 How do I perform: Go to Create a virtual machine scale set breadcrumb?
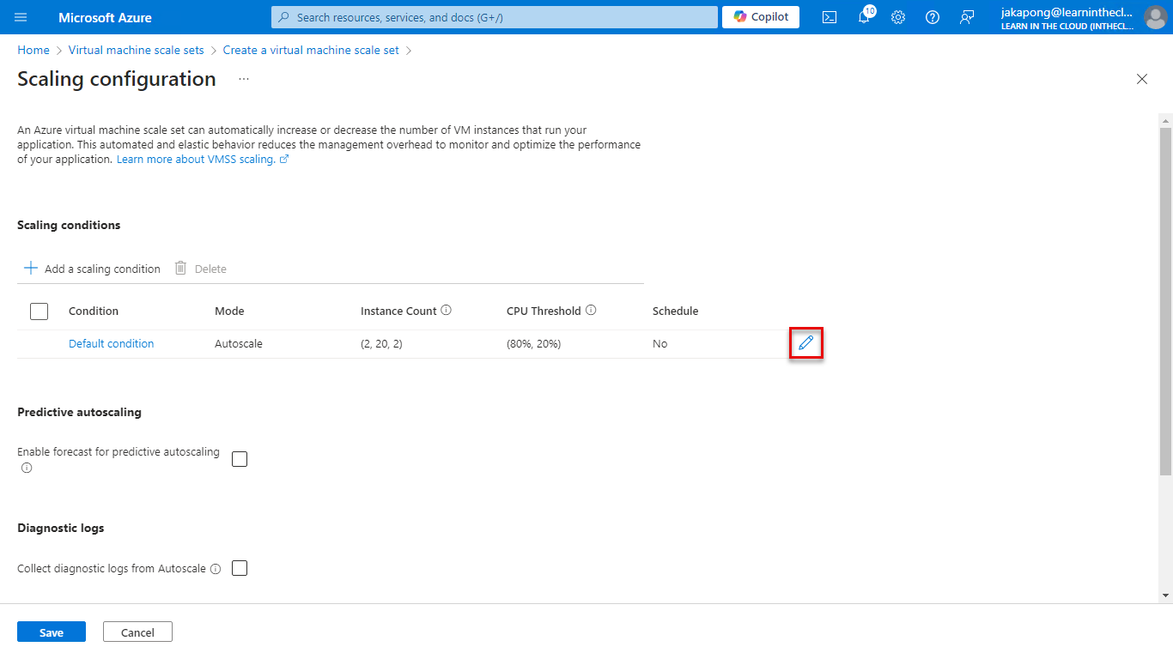coord(311,50)
